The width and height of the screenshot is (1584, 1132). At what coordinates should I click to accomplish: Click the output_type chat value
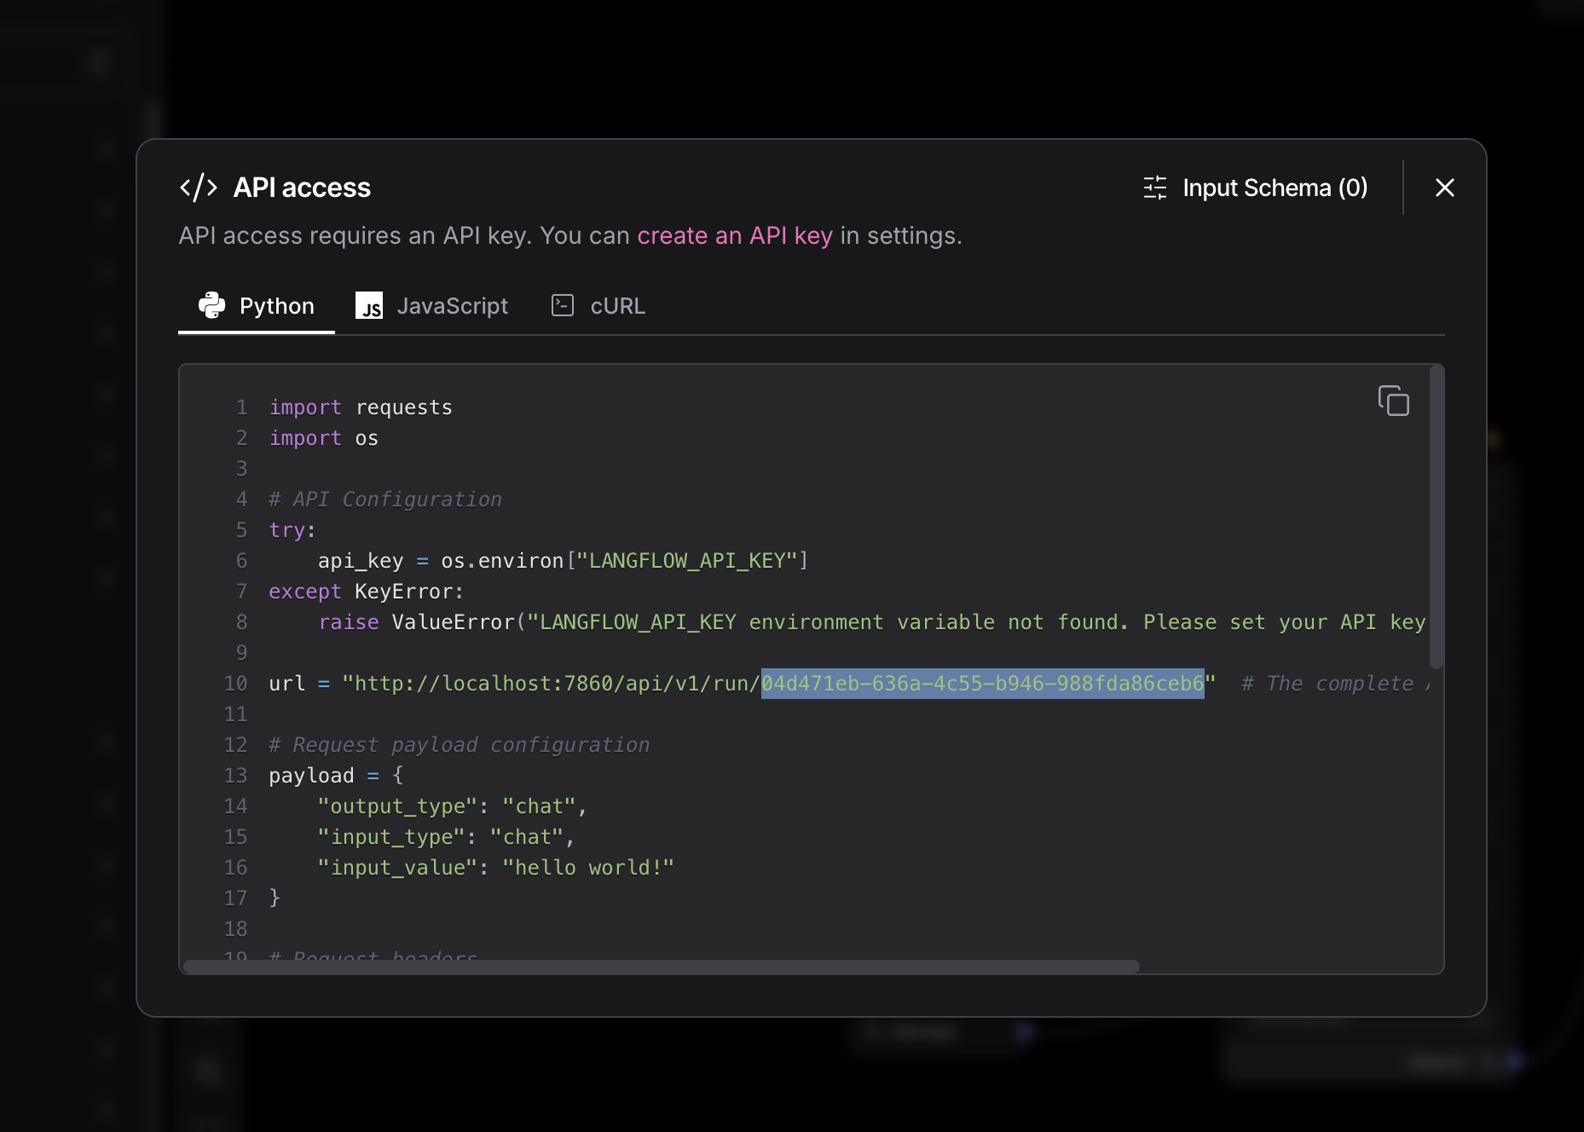tap(541, 806)
